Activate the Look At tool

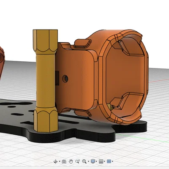click(x=64, y=161)
